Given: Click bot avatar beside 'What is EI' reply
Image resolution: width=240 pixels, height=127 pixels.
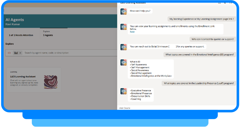Looking at the screenshot, I should click(x=123, y=62).
